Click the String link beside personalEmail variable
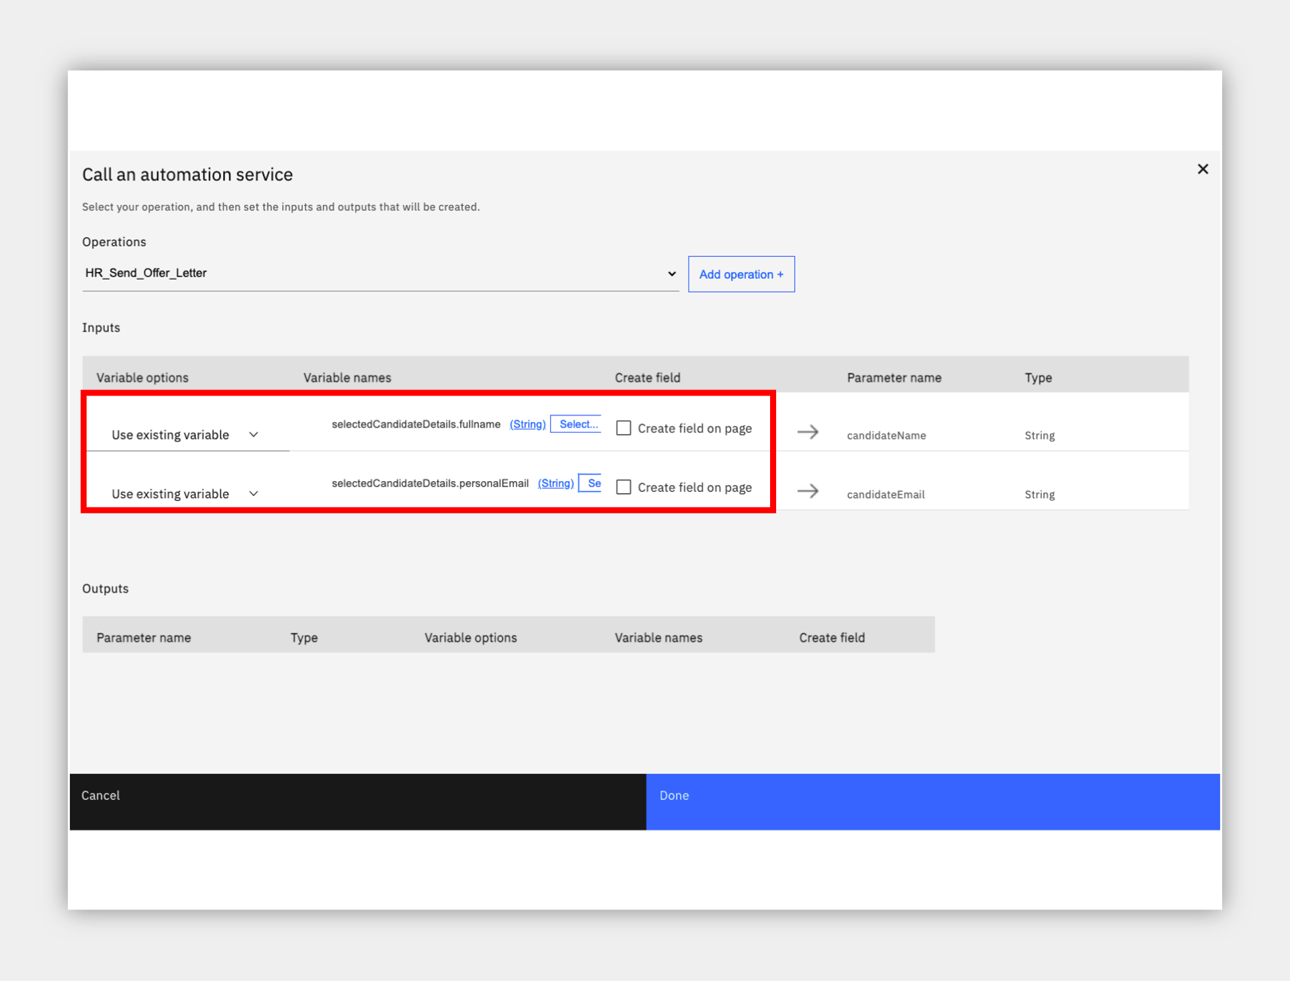This screenshot has height=981, width=1290. coord(556,483)
